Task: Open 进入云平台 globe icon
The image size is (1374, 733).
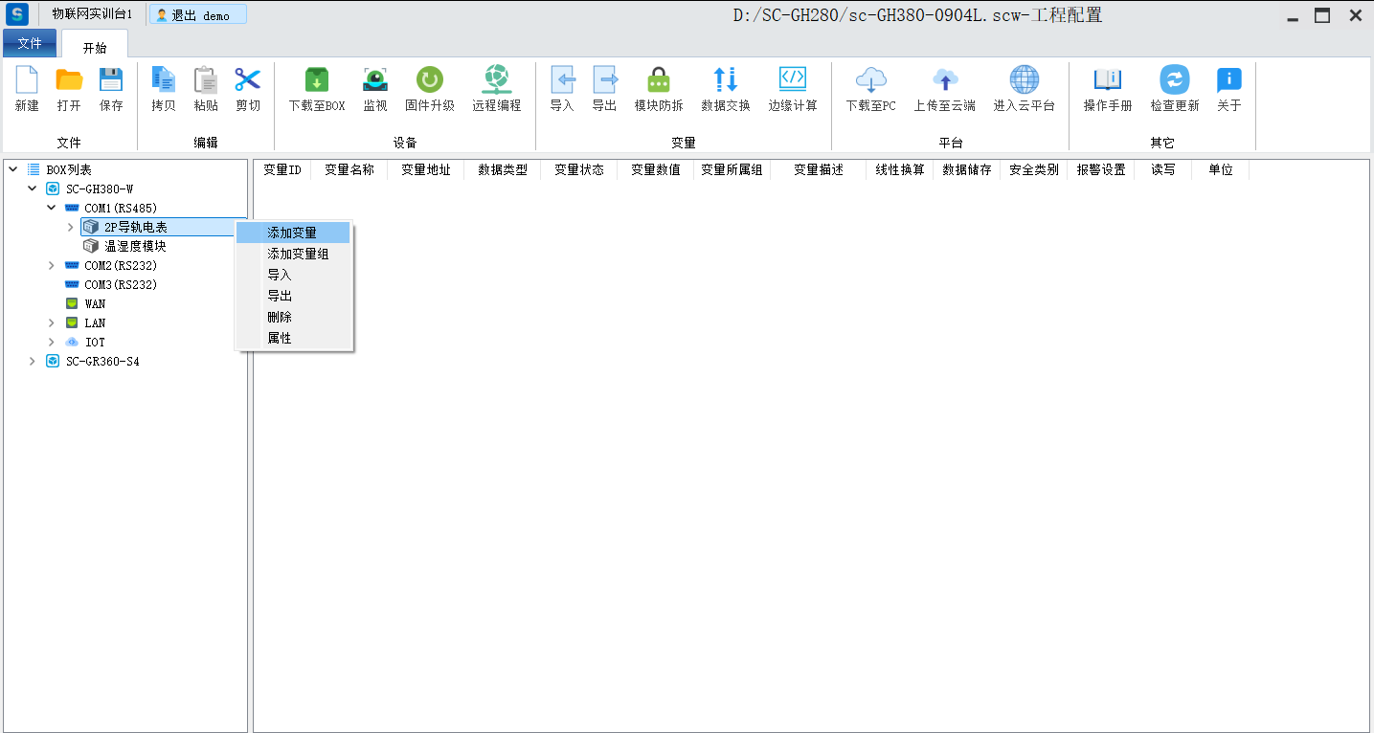Action: (x=1024, y=80)
